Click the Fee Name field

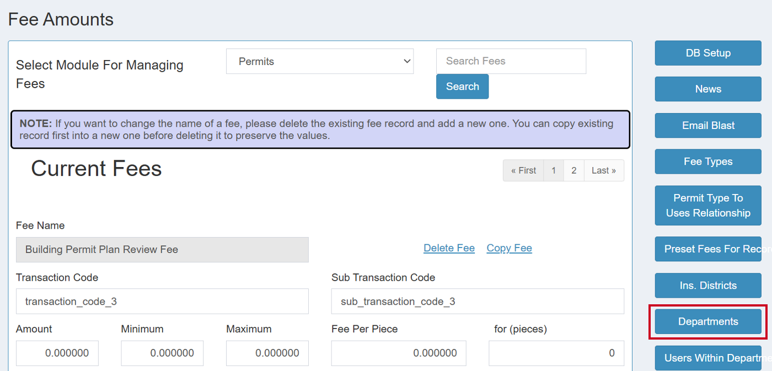162,250
